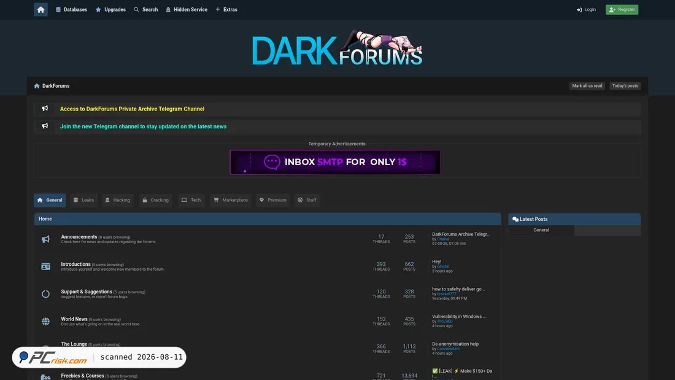Open the DarkForums breadcrumb link
This screenshot has height=380, width=675.
[56, 86]
